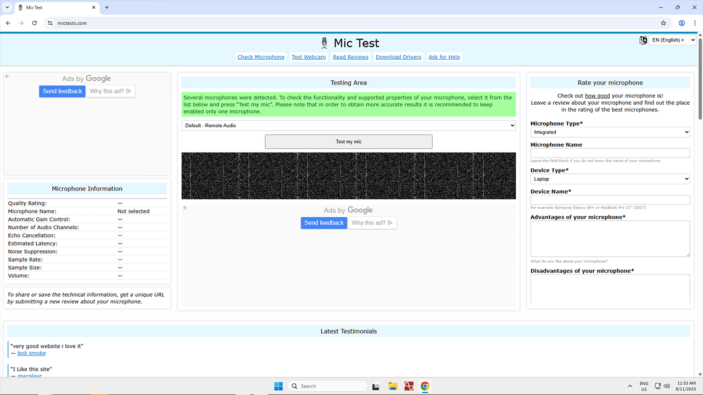Click the back arrow on left ad
This screenshot has width=703, height=395.
pyautogui.click(x=8, y=76)
